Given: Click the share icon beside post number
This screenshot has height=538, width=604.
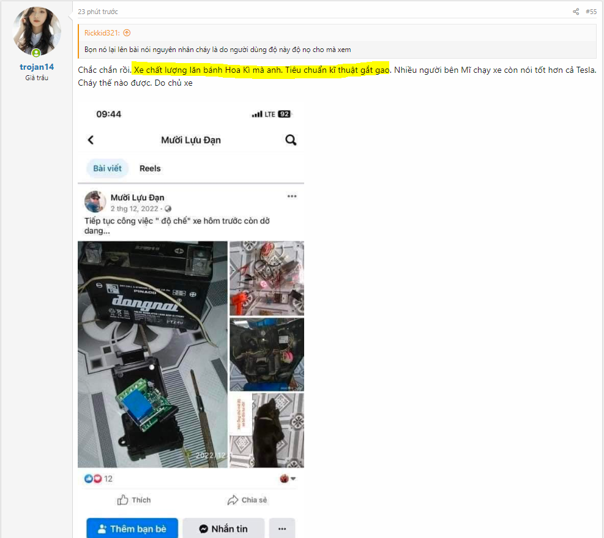Looking at the screenshot, I should point(576,12).
